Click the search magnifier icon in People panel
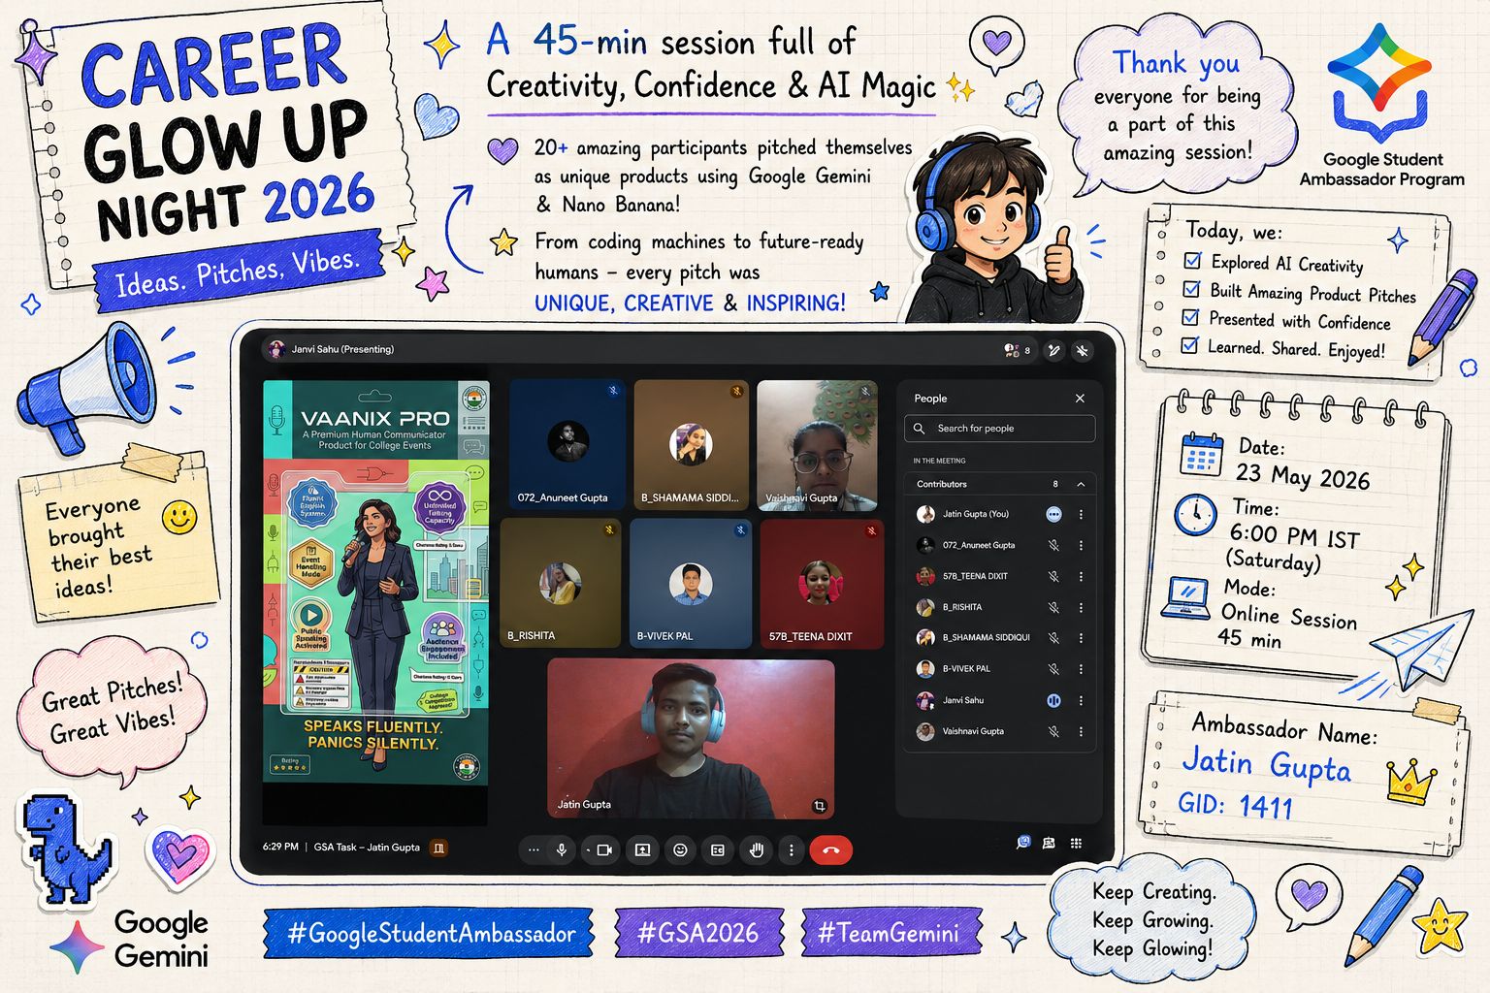The image size is (1490, 993). (x=919, y=429)
